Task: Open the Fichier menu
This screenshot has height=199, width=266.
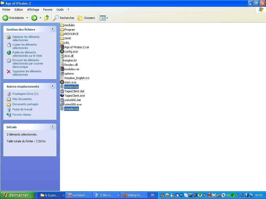Action: 6,10
